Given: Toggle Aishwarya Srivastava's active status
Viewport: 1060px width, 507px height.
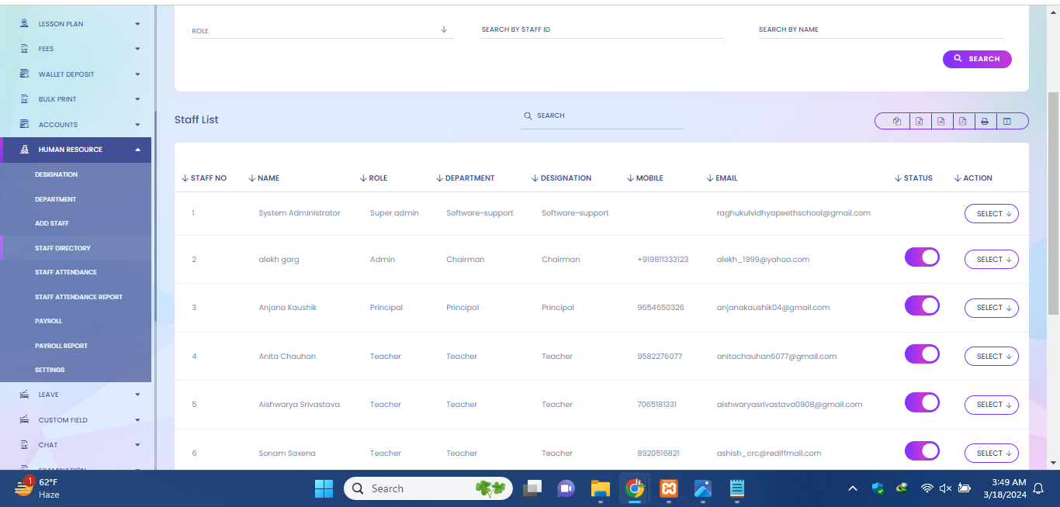Looking at the screenshot, I should (x=922, y=402).
